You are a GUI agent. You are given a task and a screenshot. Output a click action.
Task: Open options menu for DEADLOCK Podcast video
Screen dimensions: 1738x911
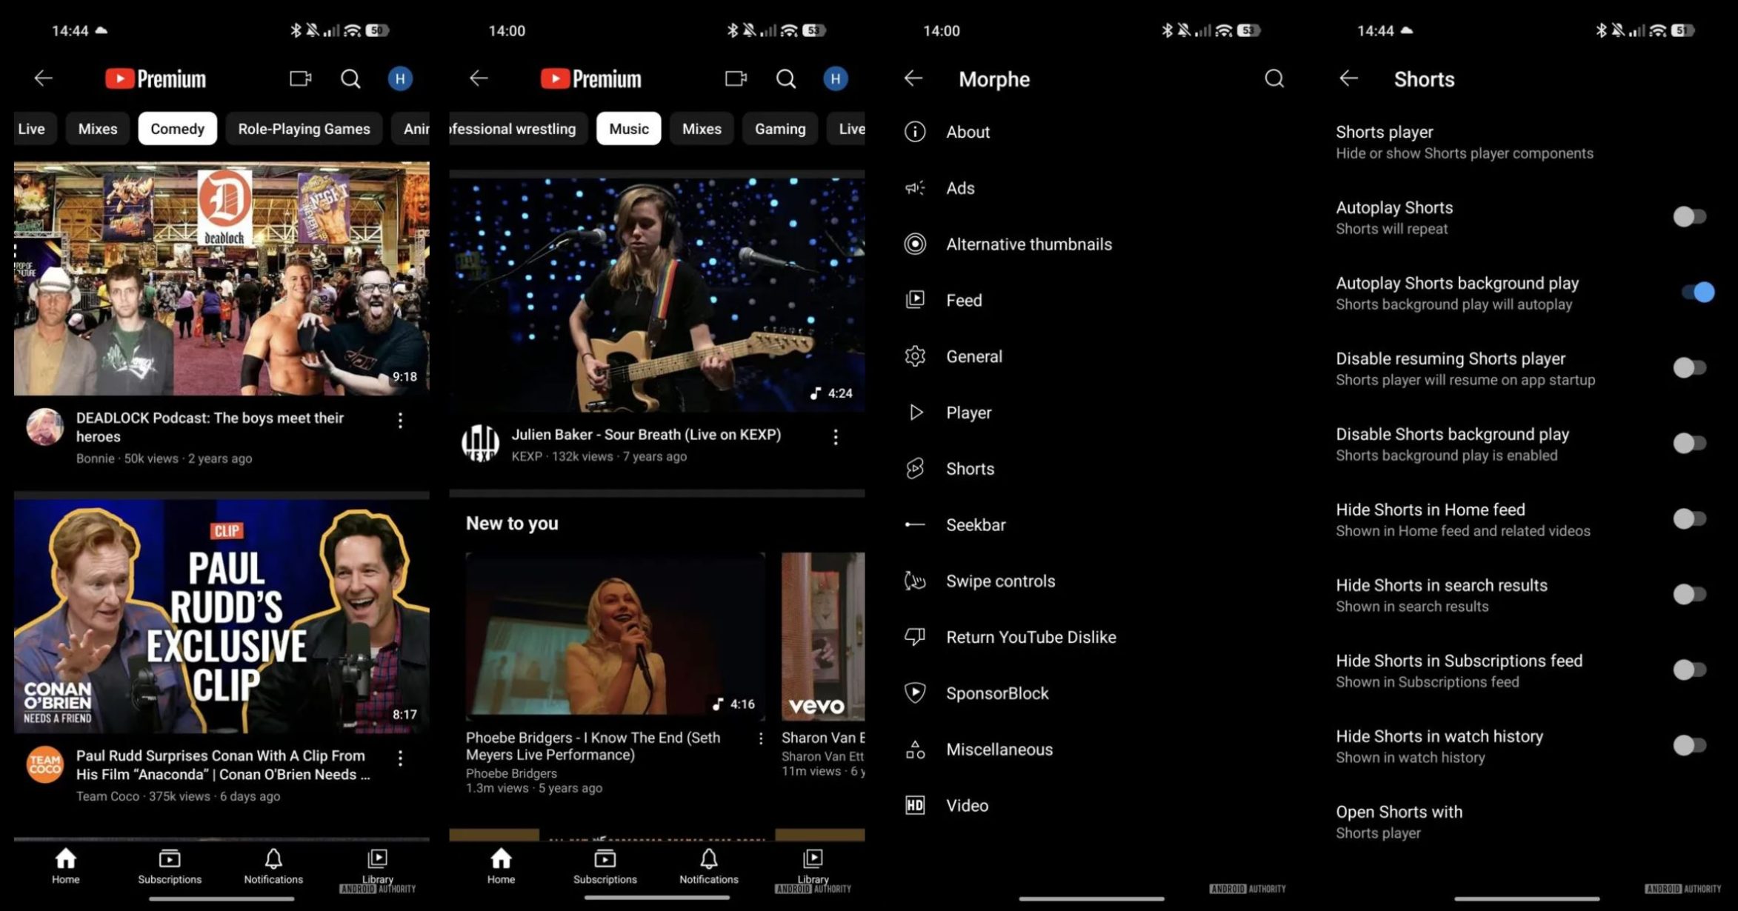(x=400, y=421)
